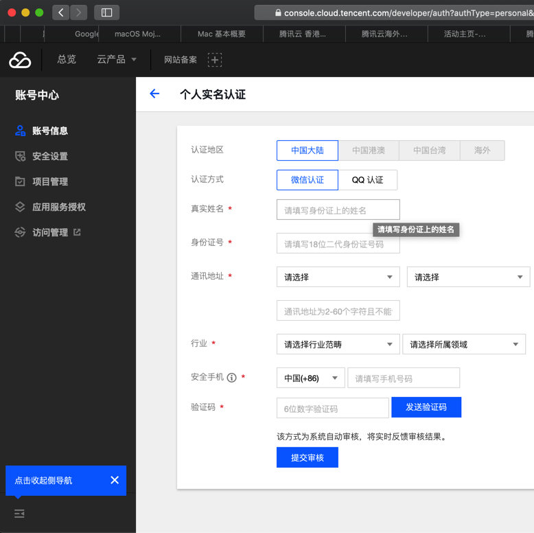The height and width of the screenshot is (533, 534).
Task: Choose QQ 认证 method
Action: click(367, 180)
